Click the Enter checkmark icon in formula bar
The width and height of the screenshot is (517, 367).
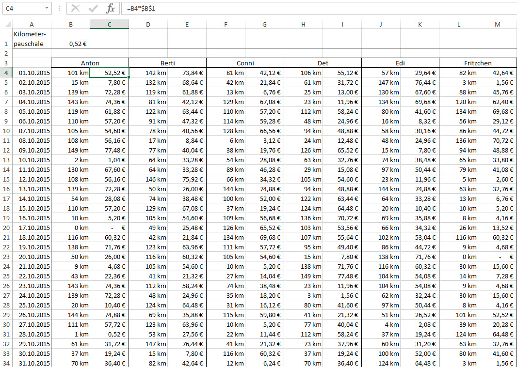(93, 8)
